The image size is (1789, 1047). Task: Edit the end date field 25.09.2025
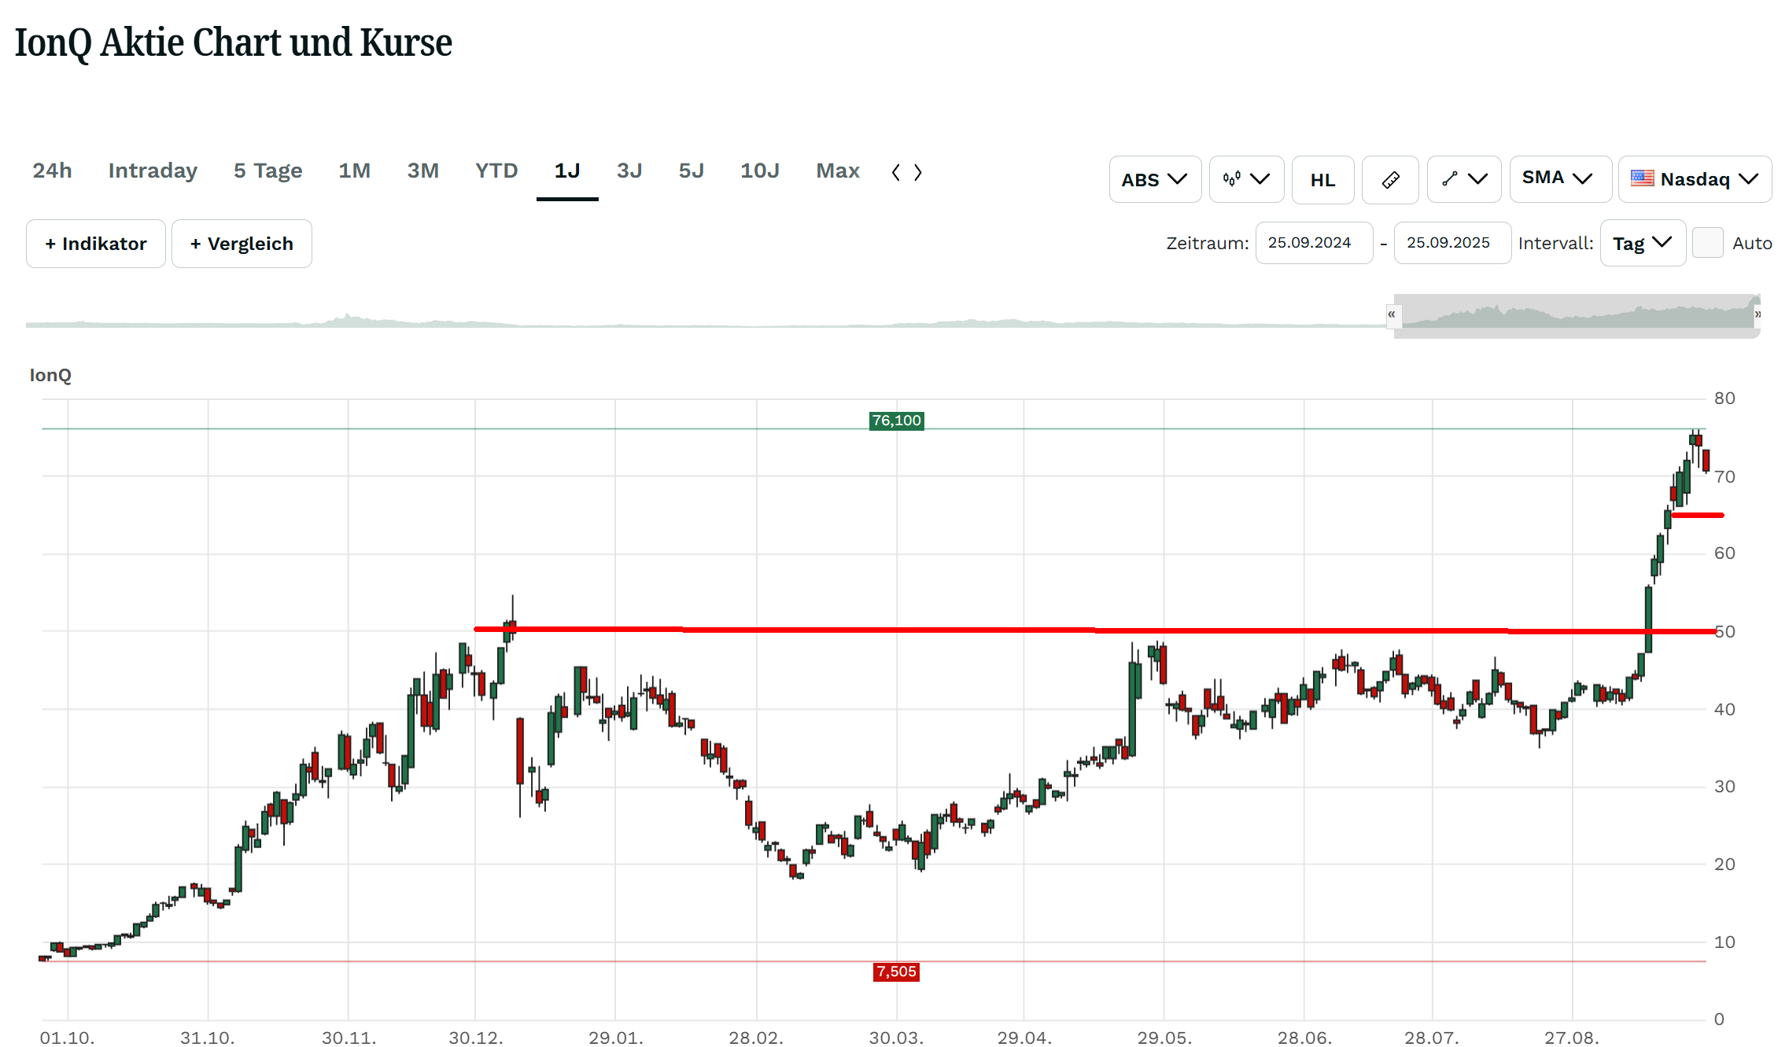click(1452, 243)
